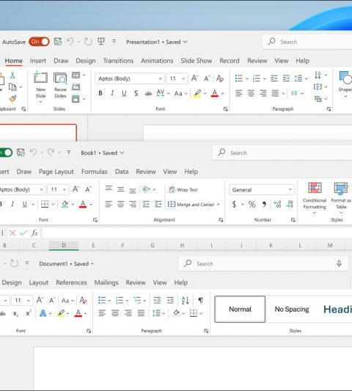This screenshot has width=352, height=391.
Task: Click Justify alignment in PowerPoint Paragraph group
Action: 275,93
